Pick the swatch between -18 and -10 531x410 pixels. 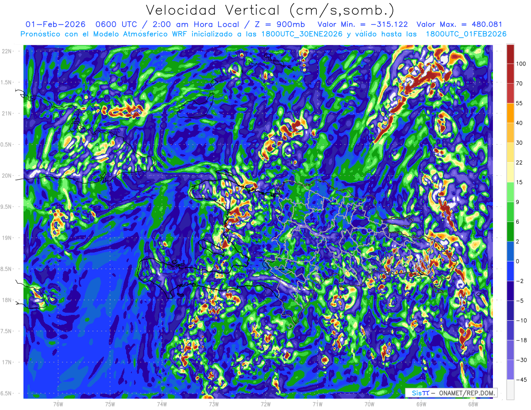pos(510,330)
